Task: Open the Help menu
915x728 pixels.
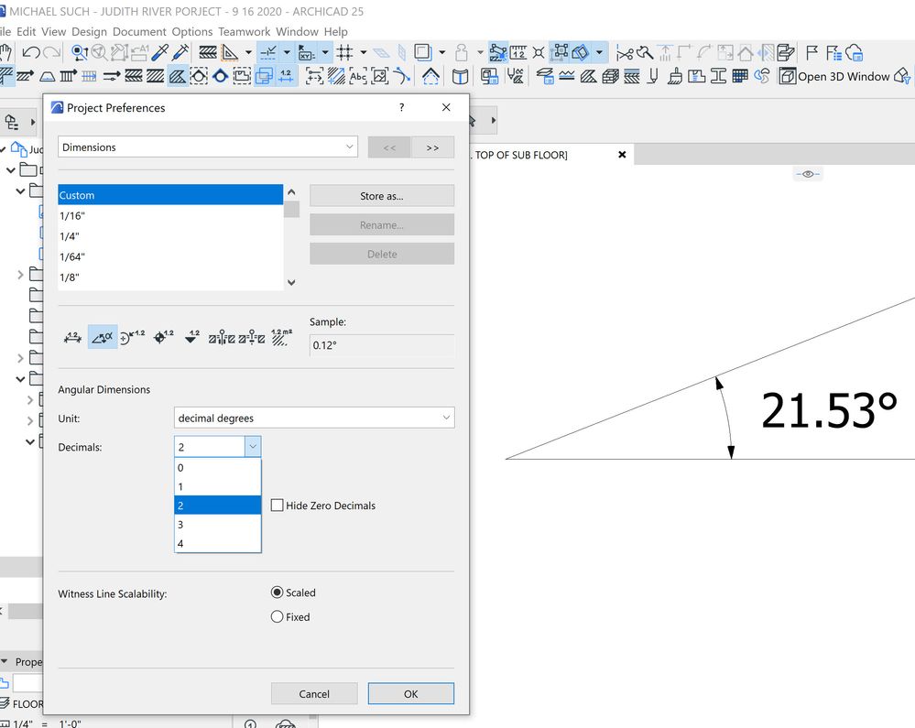Action: (x=335, y=31)
